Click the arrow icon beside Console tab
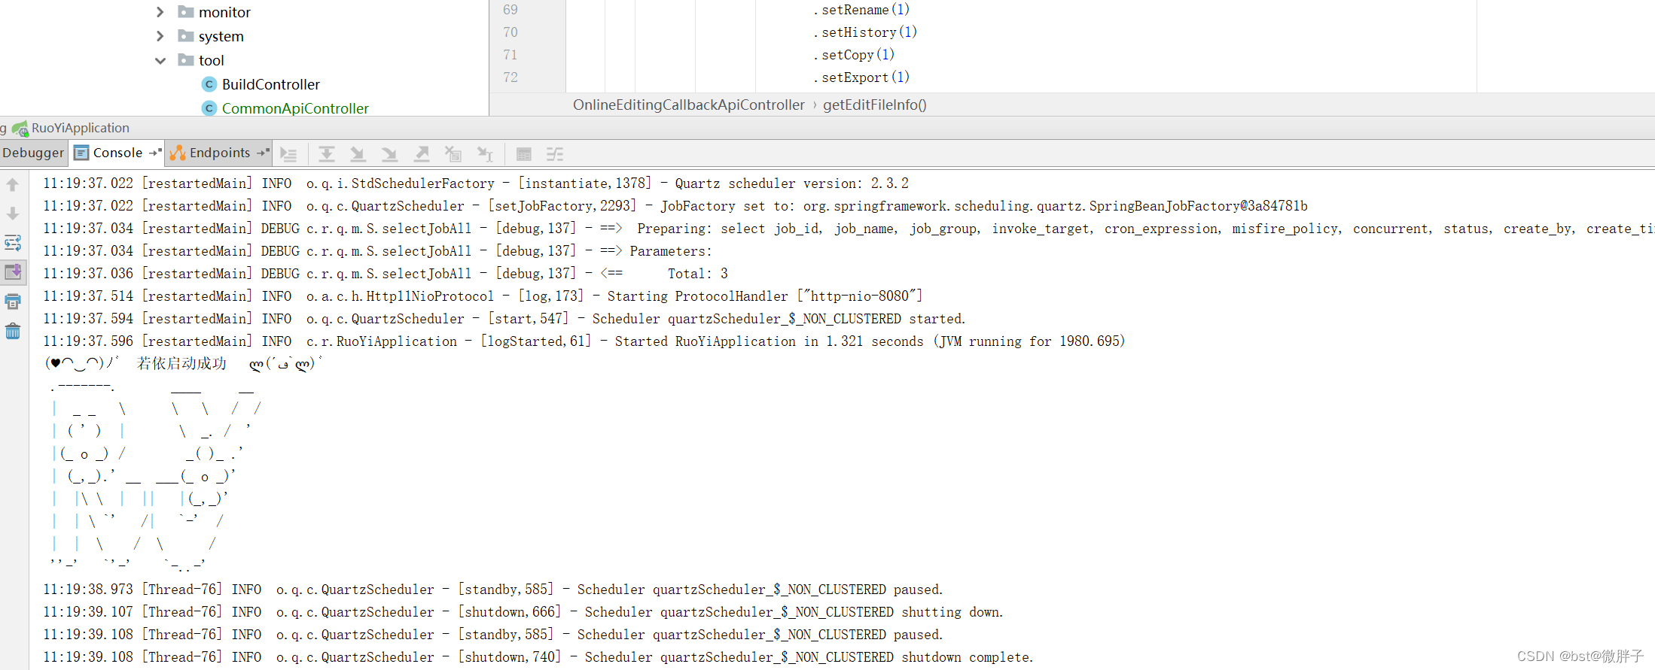Viewport: 1655px width, 670px height. (155, 153)
